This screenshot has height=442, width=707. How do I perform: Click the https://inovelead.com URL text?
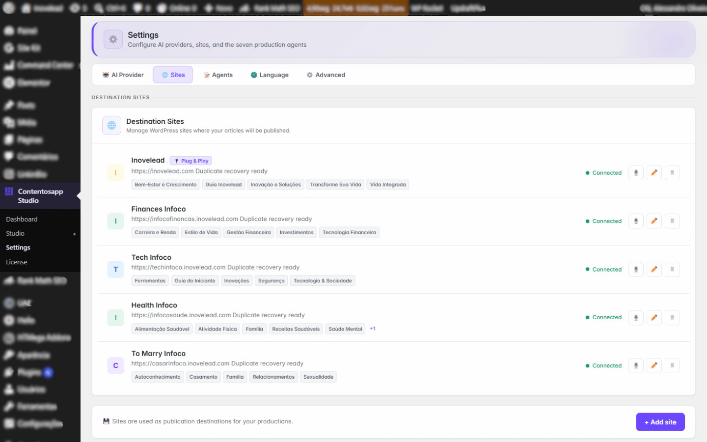point(163,171)
